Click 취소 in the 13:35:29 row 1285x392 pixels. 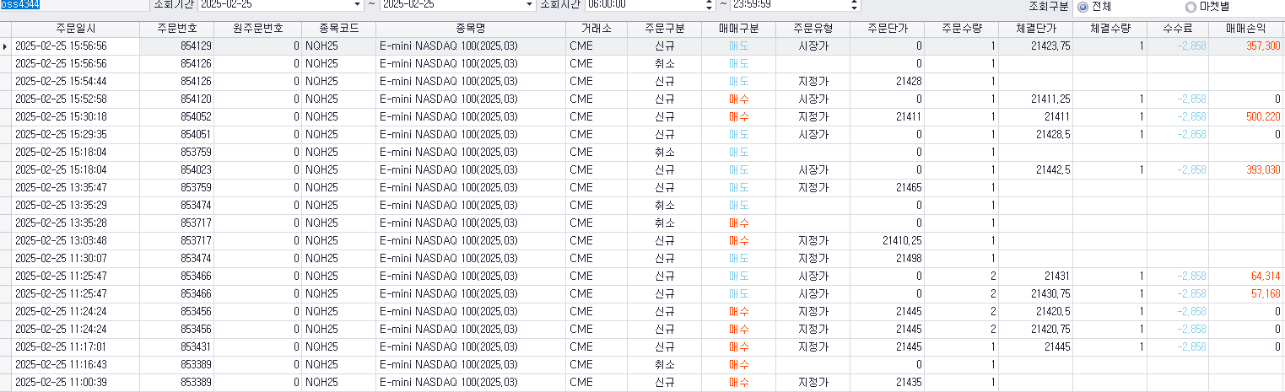tap(664, 206)
